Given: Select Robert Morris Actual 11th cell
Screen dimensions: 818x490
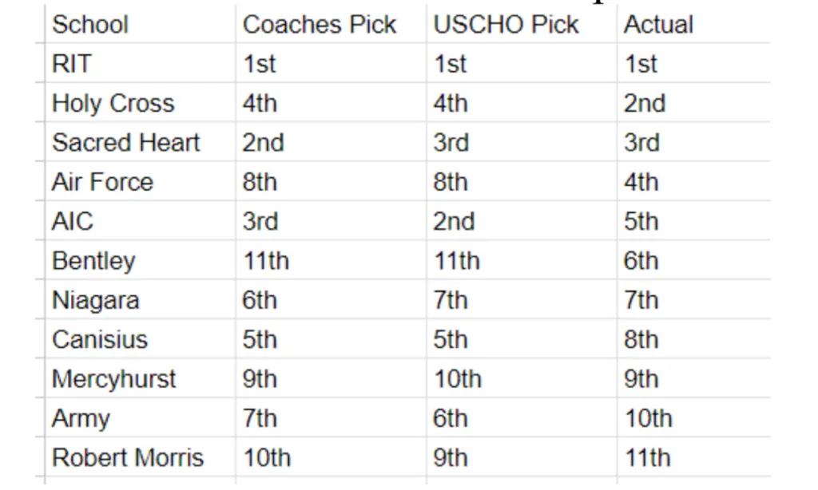Looking at the screenshot, I should tap(694, 457).
